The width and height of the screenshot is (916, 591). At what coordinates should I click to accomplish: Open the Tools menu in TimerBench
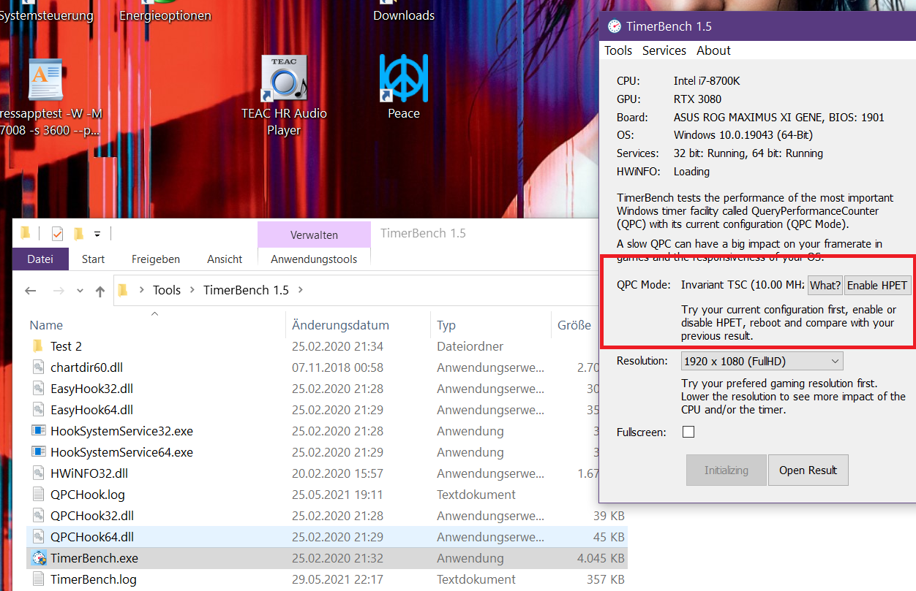(618, 50)
